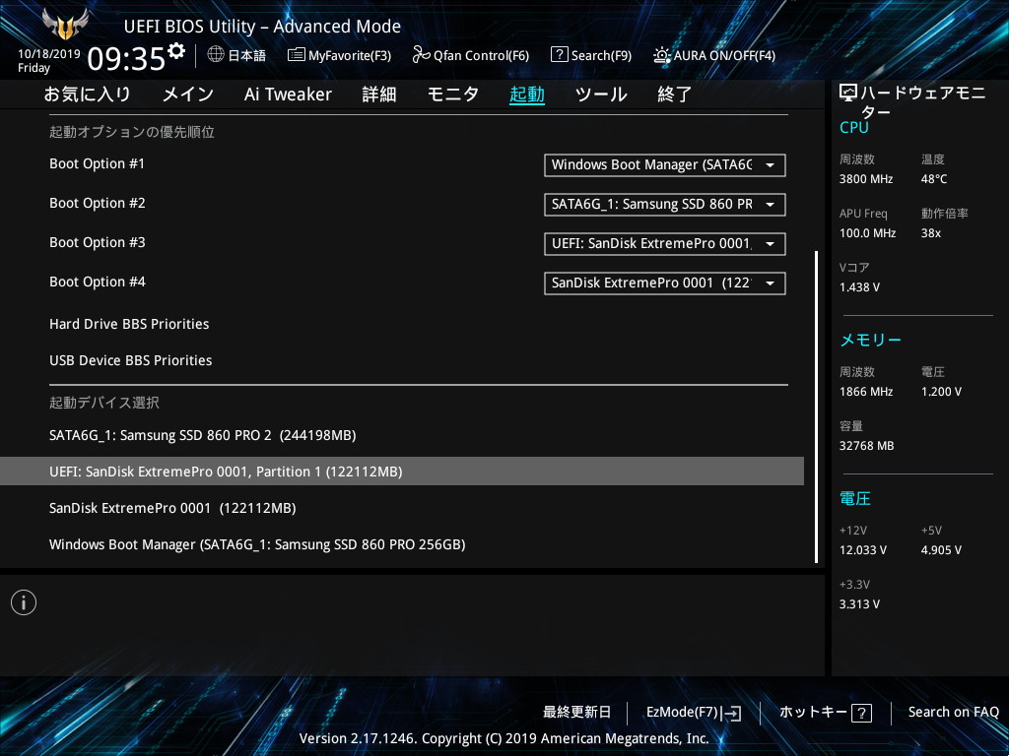This screenshot has width=1009, height=756.
Task: Open Search(F9)
Action: coord(591,55)
